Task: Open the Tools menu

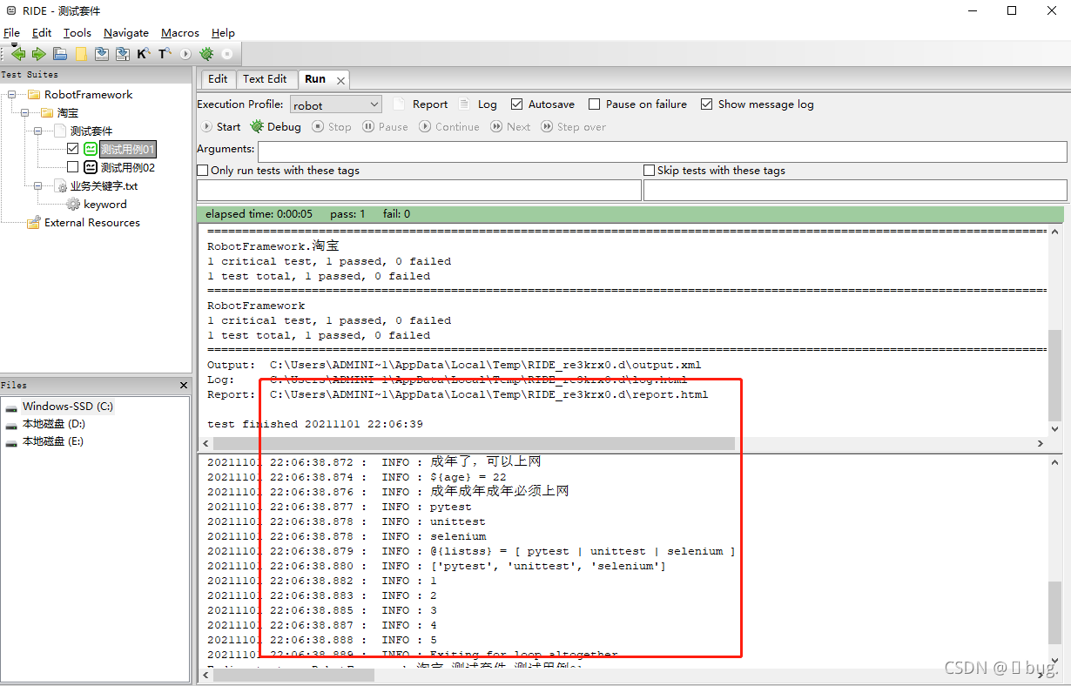Action: pyautogui.click(x=77, y=32)
